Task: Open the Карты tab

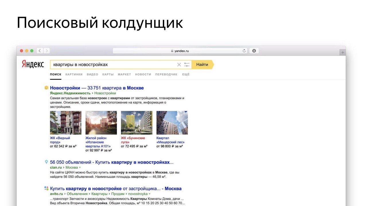Action: (108, 74)
